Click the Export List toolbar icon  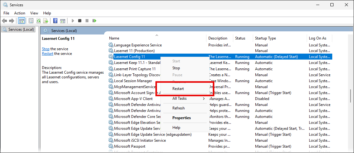point(46,21)
